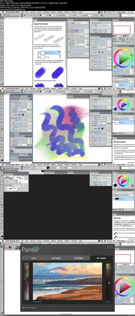
Task: Disable Enable Audio Input in the dark-canvas frame
Action: [91, 175]
